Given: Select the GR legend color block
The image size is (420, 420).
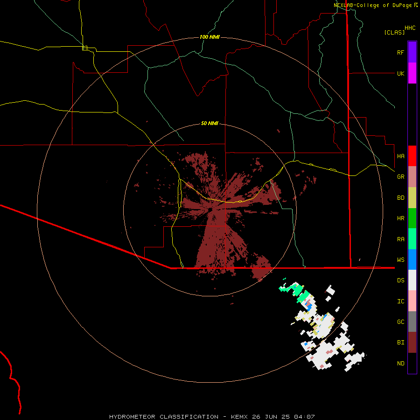Looking at the screenshot, I should point(412,177).
